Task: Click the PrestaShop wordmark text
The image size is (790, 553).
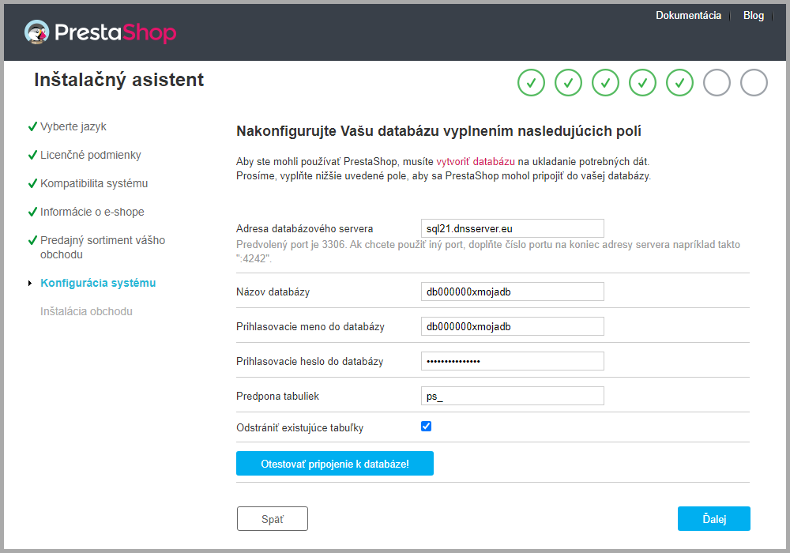Action: click(x=115, y=32)
